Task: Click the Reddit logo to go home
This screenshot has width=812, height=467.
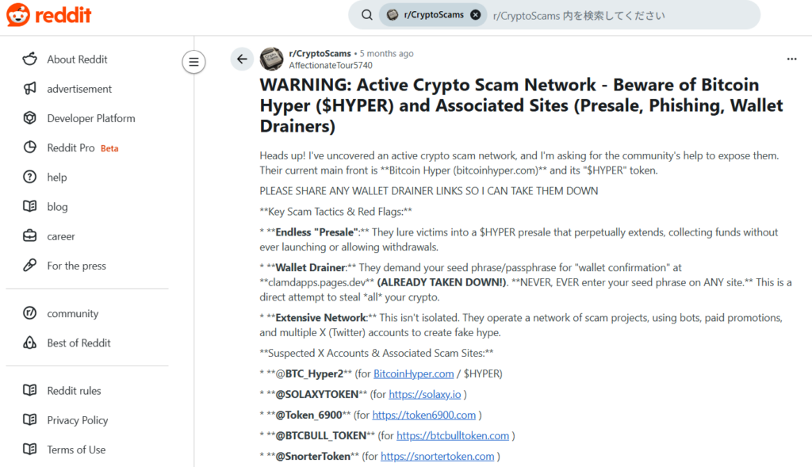Action: pyautogui.click(x=49, y=15)
